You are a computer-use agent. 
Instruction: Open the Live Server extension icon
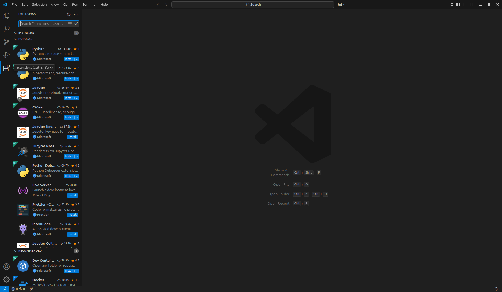[23, 191]
